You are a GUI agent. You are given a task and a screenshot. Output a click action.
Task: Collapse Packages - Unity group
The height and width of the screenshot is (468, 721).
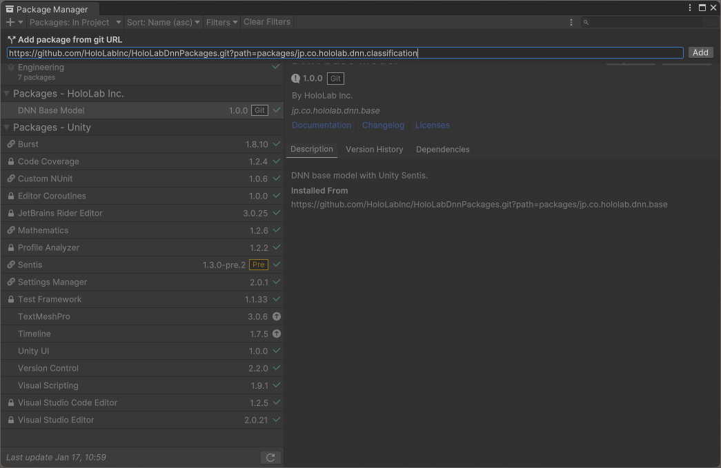[6, 128]
